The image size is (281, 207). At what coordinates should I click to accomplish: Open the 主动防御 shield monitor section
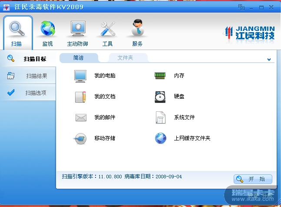click(78, 33)
